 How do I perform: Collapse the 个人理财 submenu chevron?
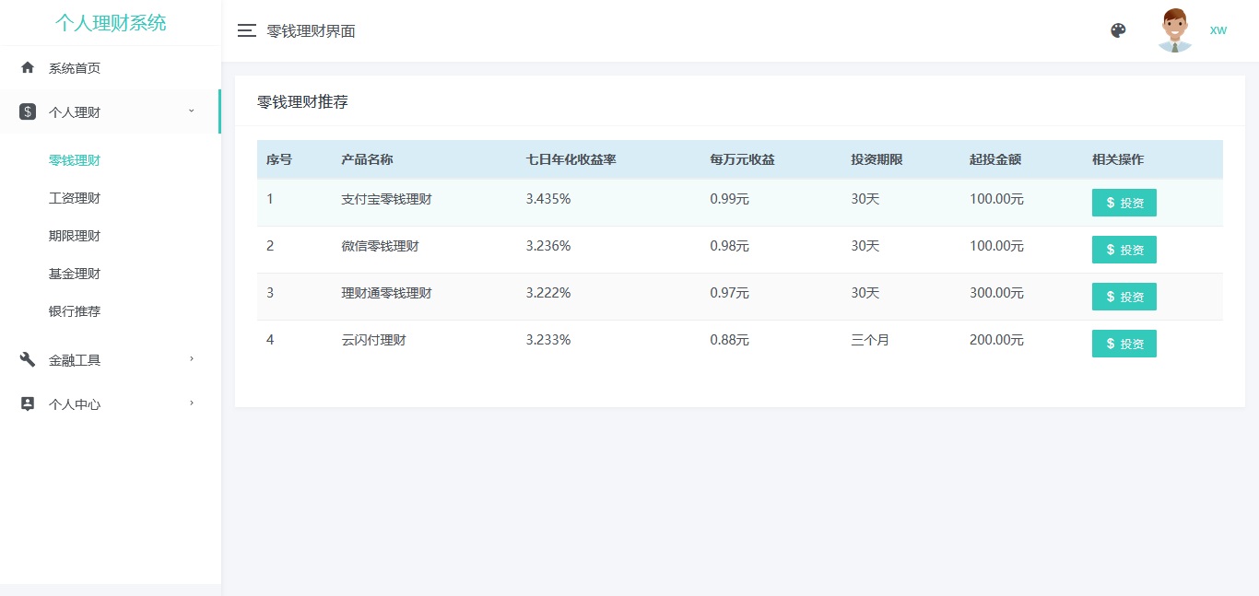click(x=192, y=111)
